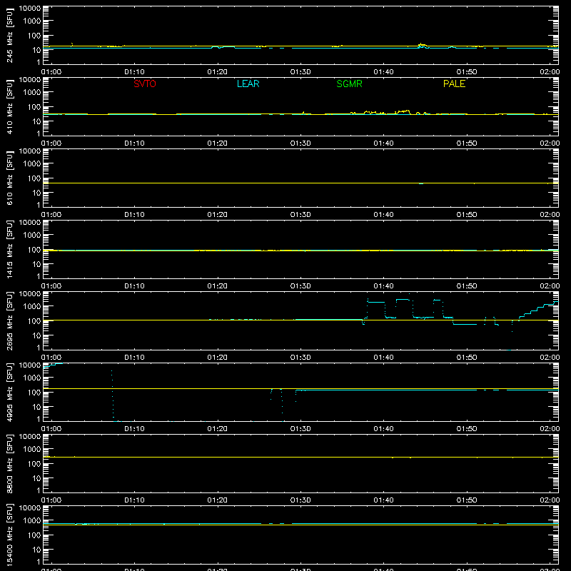This screenshot has height=571, width=571.
Task: Click 02:00 time label under 245 MHz panel
Action: [x=550, y=72]
